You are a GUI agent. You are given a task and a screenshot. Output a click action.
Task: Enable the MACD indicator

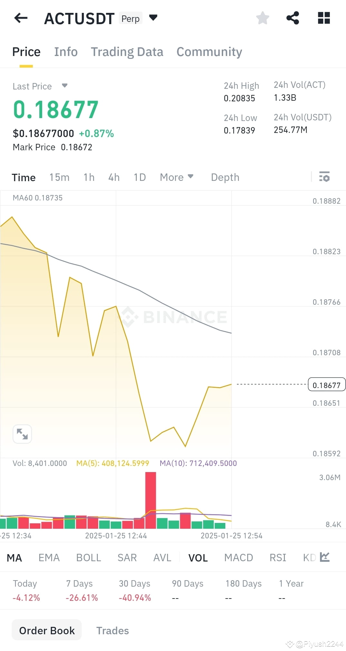(238, 557)
